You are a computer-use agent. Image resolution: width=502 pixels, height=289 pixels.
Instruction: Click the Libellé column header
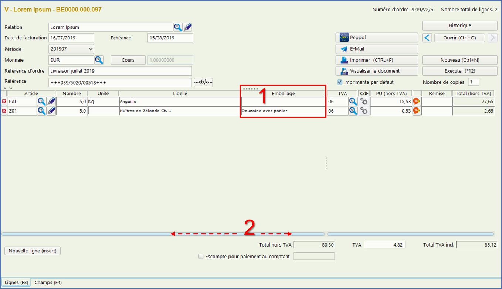tap(180, 93)
